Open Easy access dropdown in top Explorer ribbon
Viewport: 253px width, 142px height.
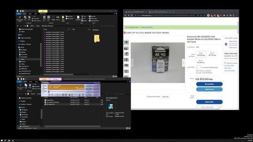70,19
